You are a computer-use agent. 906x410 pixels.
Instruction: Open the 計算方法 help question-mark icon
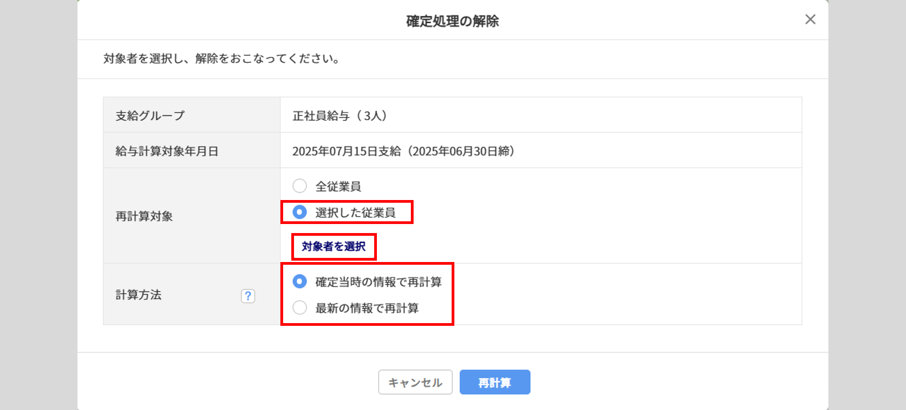pyautogui.click(x=248, y=296)
